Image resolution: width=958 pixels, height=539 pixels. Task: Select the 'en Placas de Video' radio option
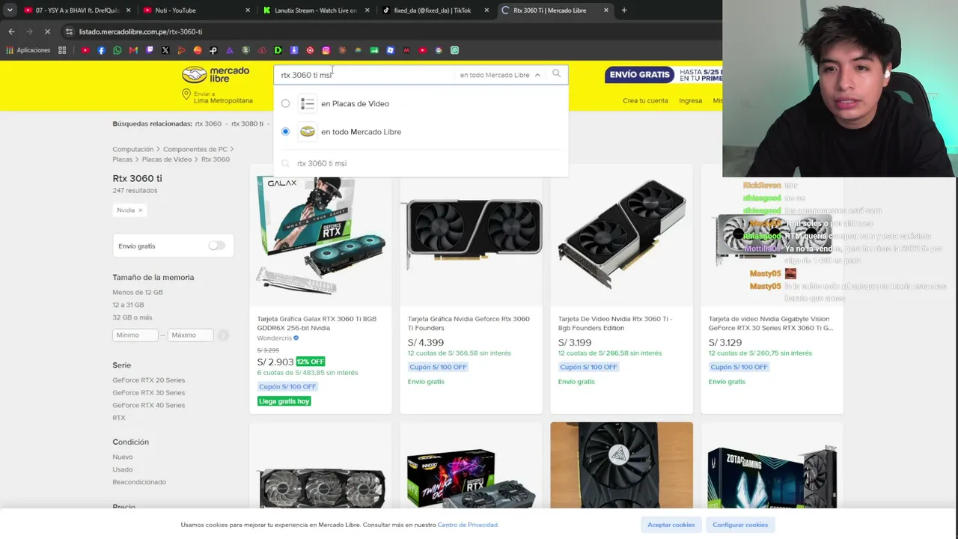click(285, 103)
